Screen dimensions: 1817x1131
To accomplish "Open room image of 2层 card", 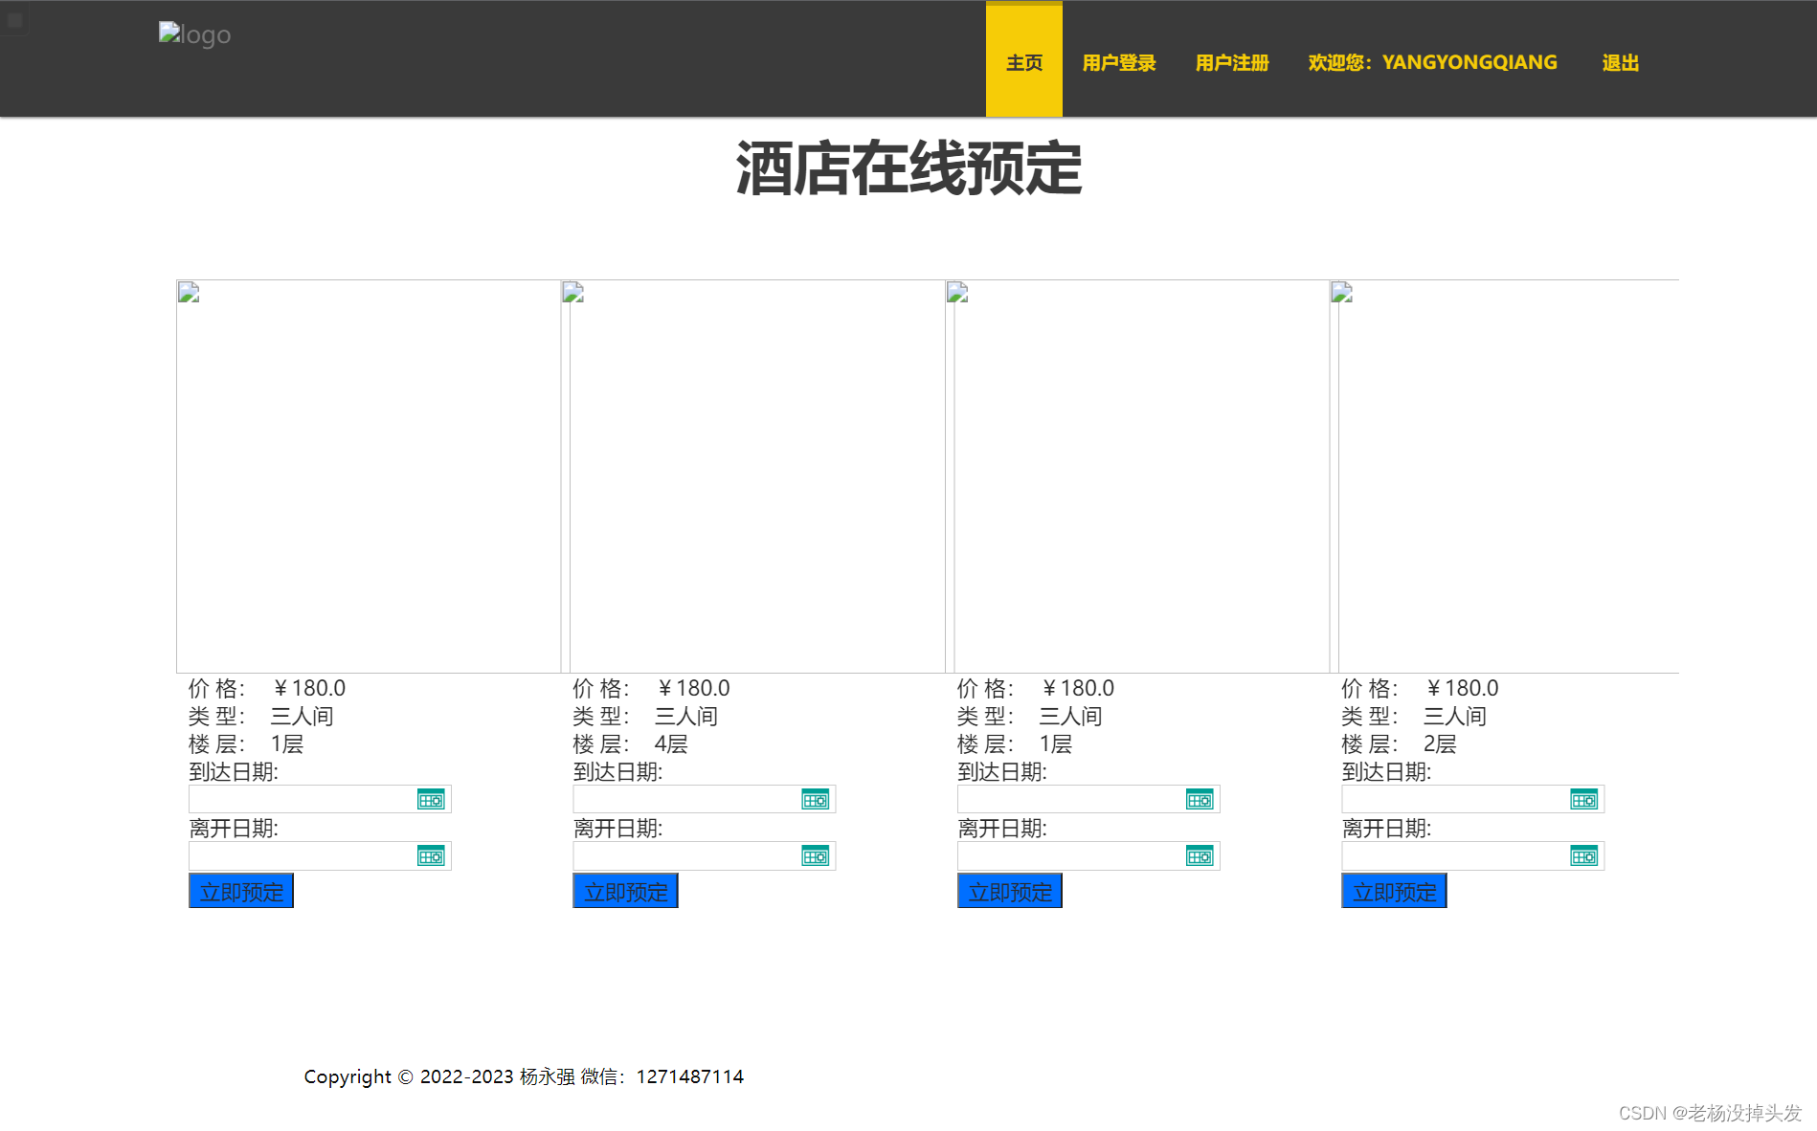I will coord(1504,477).
